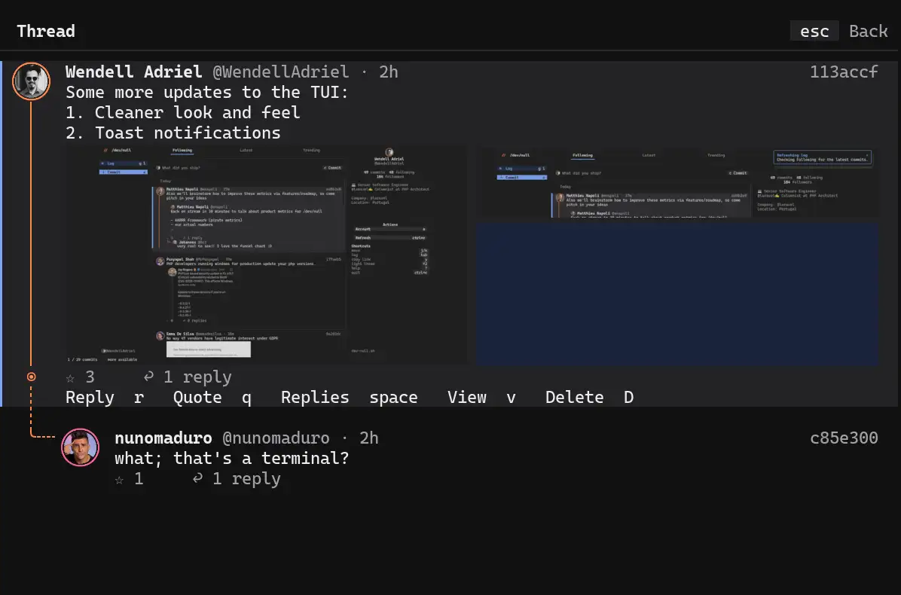Open the @nunomaduro handle link
This screenshot has height=595, width=901.
(x=276, y=438)
